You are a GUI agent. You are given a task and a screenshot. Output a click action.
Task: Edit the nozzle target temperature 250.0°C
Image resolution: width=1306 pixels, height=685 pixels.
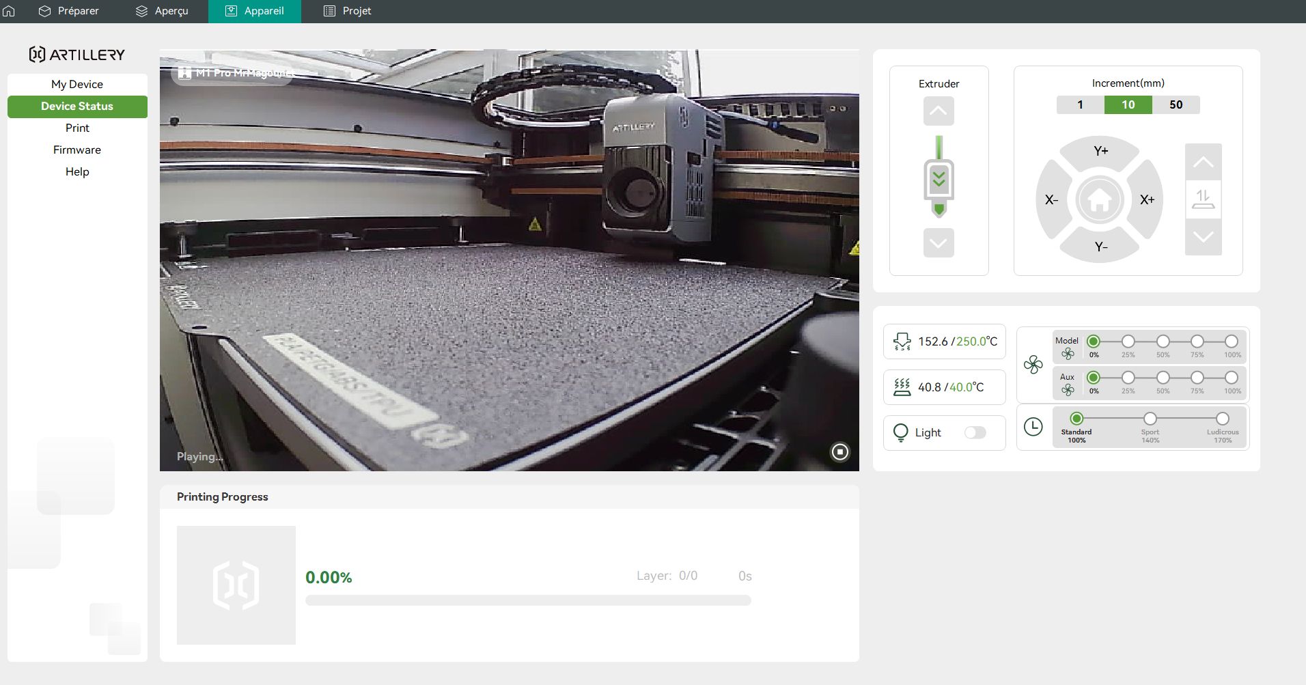pos(977,341)
